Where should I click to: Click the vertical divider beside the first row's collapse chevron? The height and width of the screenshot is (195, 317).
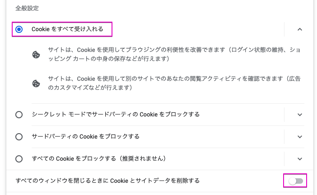(284, 29)
